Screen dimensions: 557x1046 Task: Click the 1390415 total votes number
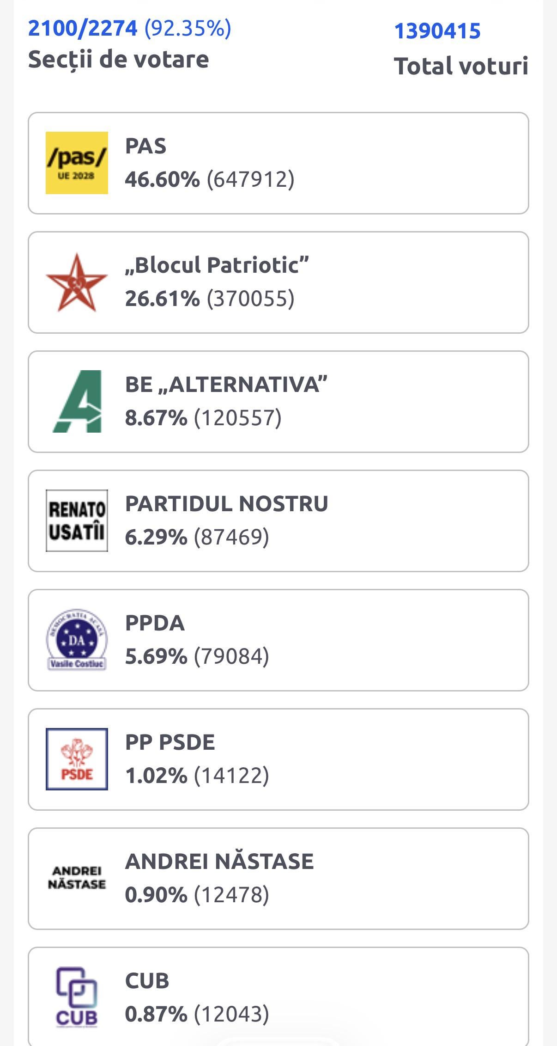[437, 31]
